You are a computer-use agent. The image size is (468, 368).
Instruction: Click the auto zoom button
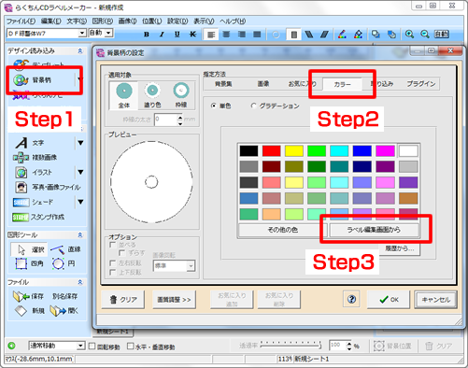(x=442, y=34)
